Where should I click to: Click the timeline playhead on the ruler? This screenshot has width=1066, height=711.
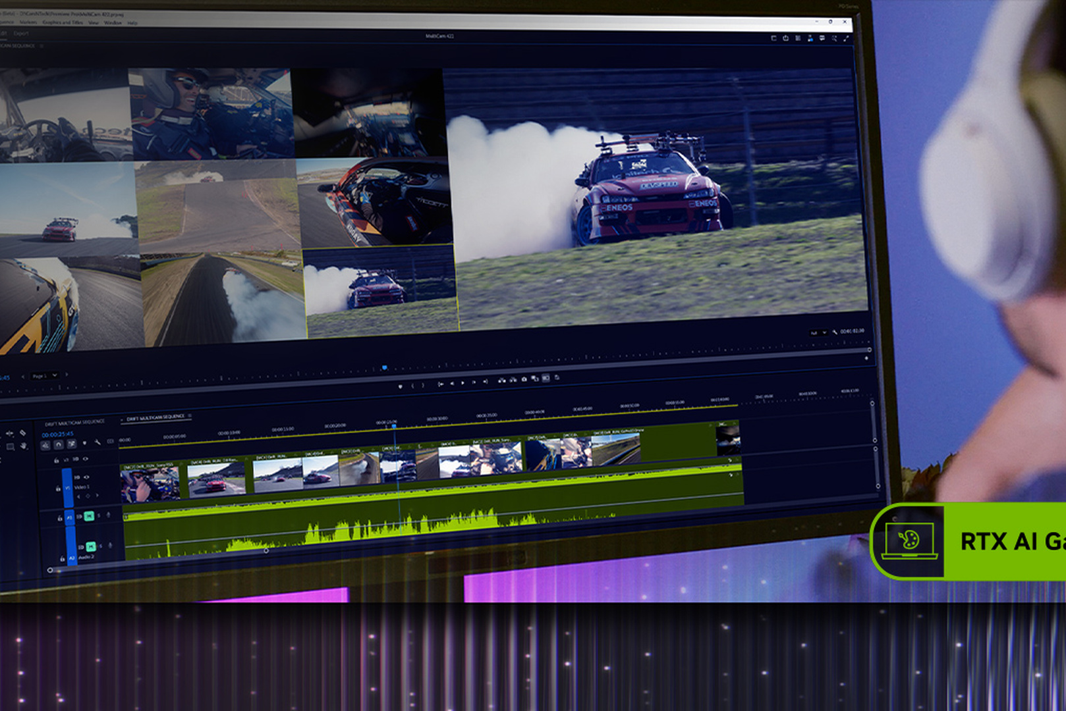tap(394, 426)
